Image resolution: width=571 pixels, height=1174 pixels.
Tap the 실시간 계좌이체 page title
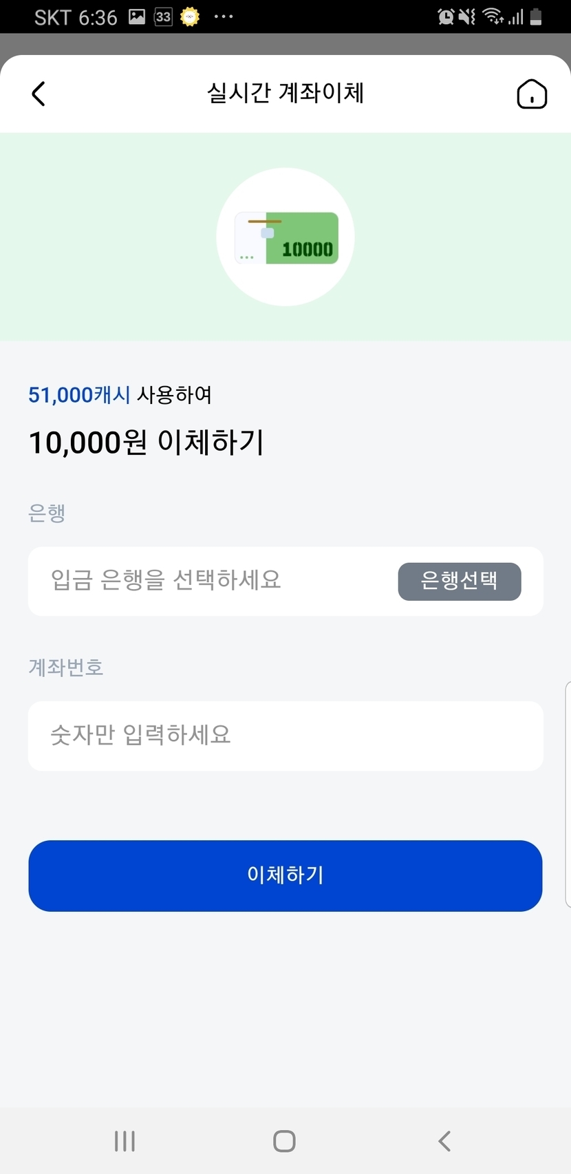point(285,93)
